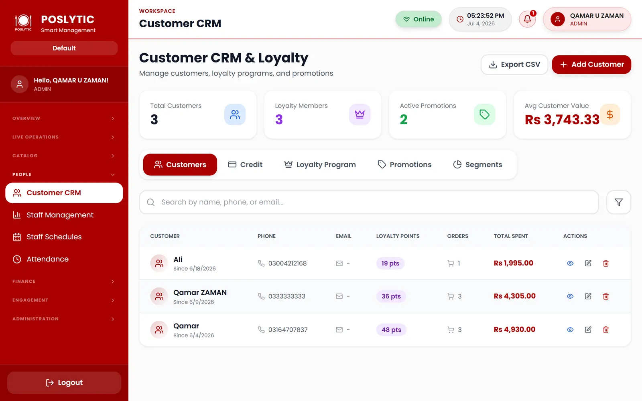Screen dimensions: 642x401
Task: Click the Active Promotions tag icon
Action: point(484,115)
